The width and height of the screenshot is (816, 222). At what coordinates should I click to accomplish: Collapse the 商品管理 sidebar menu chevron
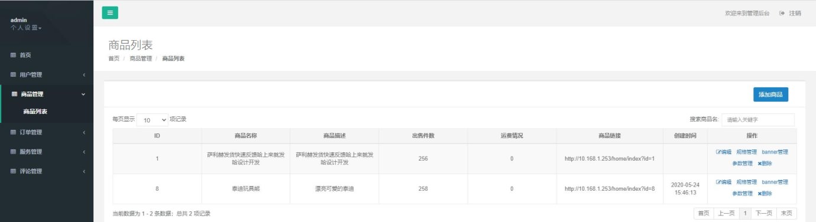point(83,94)
